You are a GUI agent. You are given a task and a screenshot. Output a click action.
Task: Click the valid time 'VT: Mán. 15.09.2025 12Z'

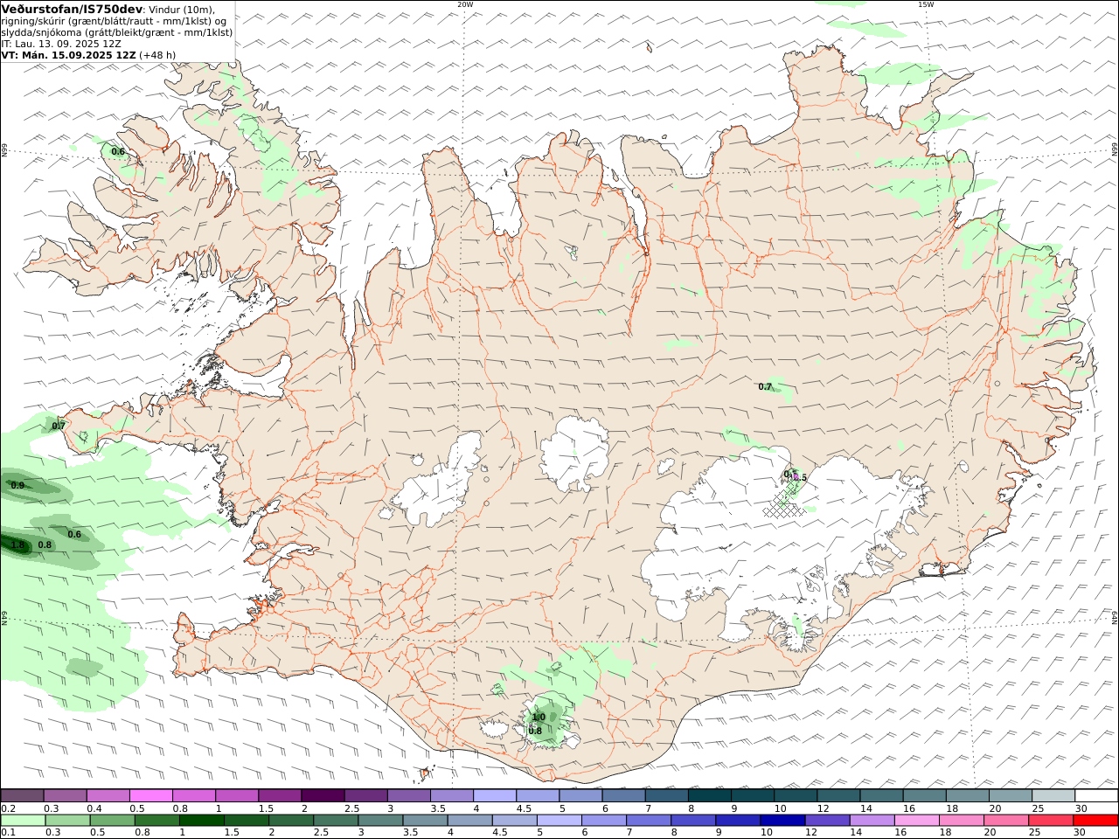69,54
